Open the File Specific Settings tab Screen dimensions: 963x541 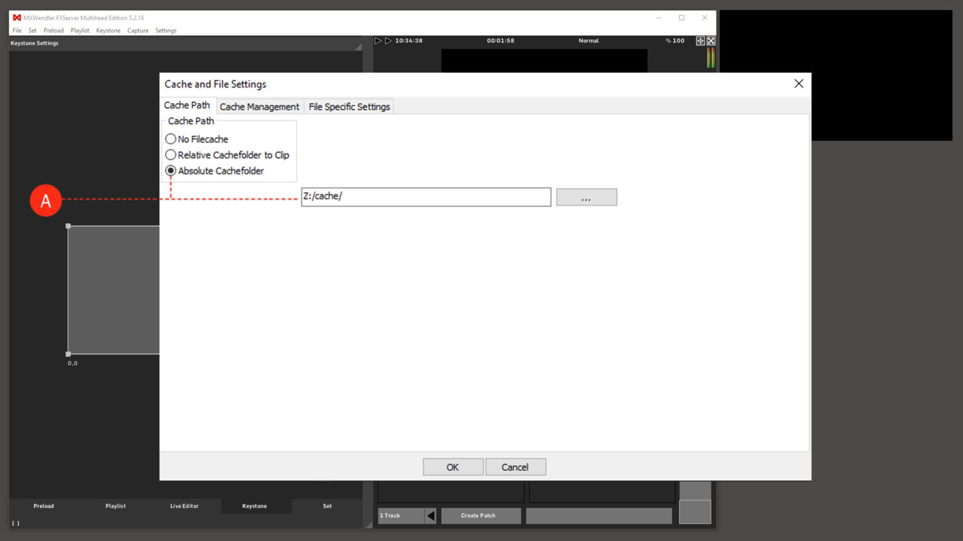click(349, 106)
